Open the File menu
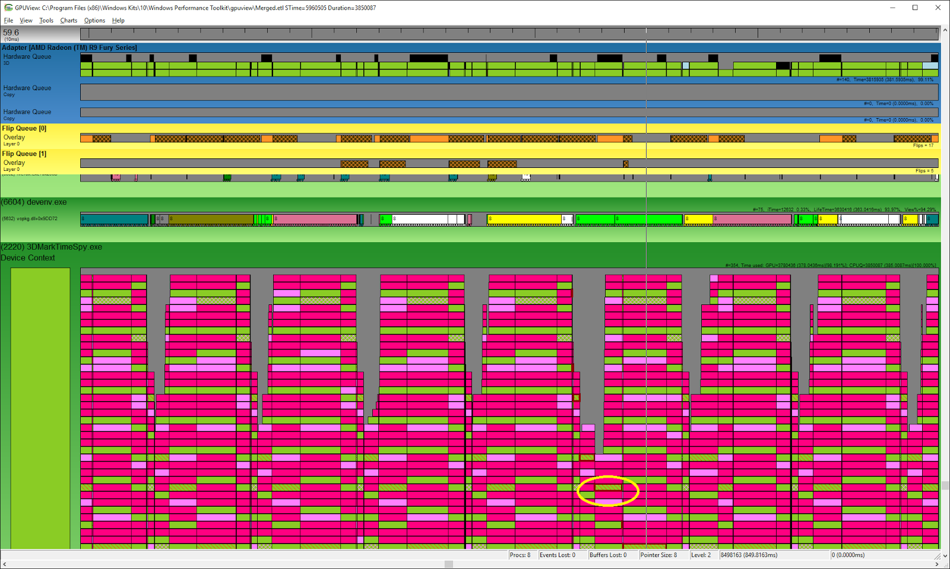 pos(8,20)
